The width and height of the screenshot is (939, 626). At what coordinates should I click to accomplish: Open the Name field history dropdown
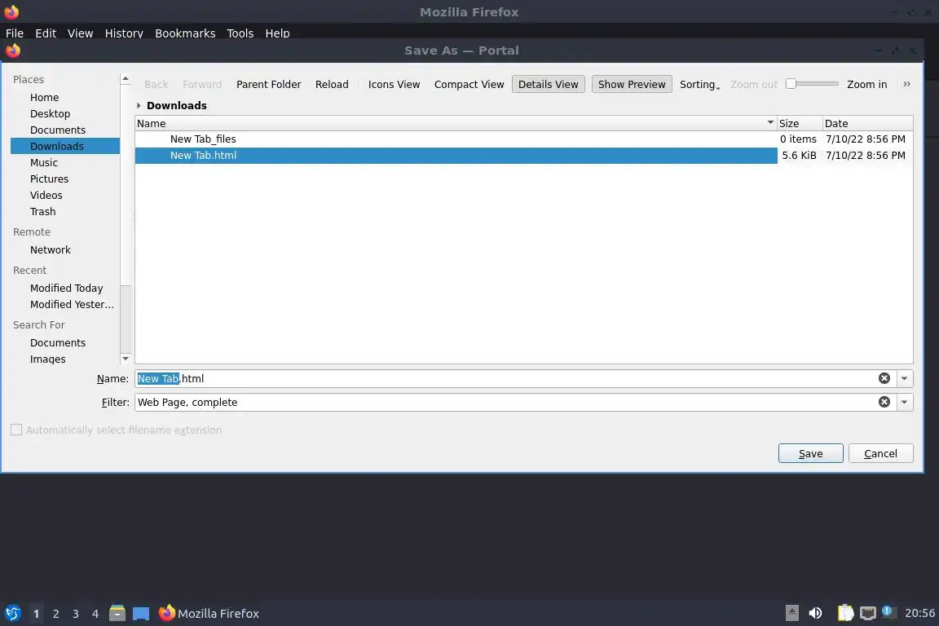[904, 378]
